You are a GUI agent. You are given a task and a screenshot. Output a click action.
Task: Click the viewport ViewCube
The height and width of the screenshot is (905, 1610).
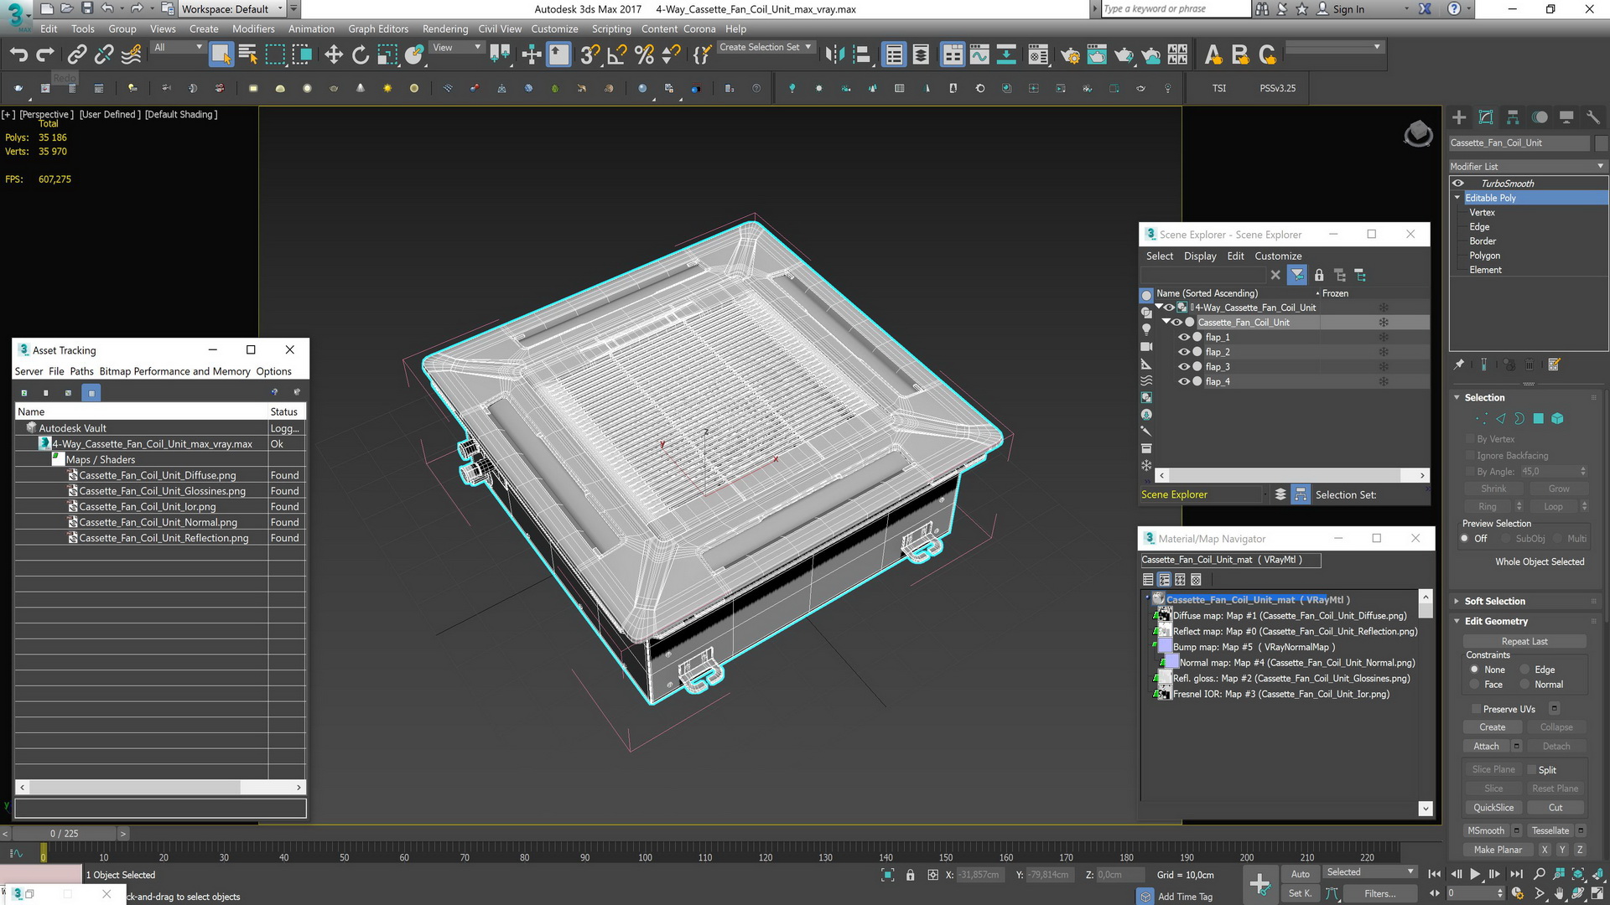point(1418,133)
